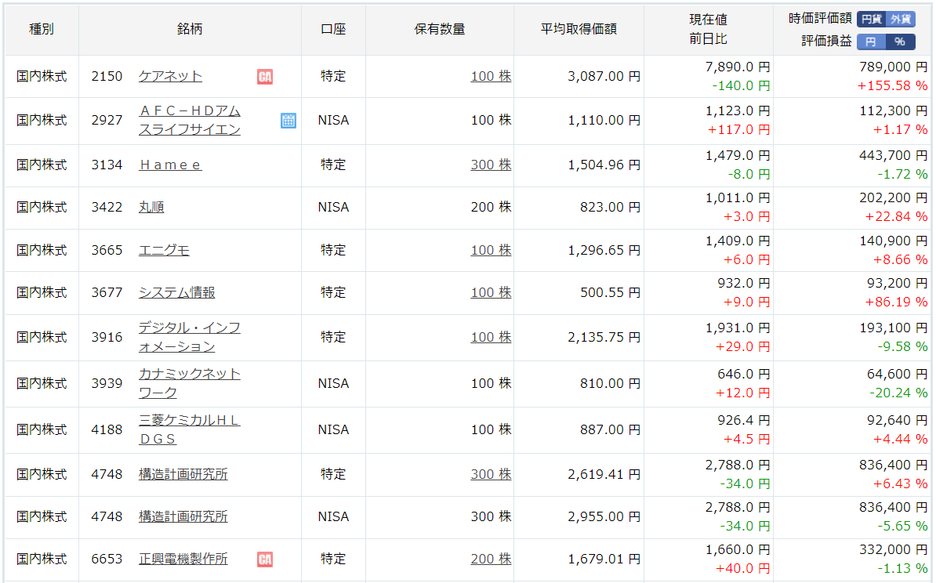Open the ケアネット stock link

click(x=170, y=76)
